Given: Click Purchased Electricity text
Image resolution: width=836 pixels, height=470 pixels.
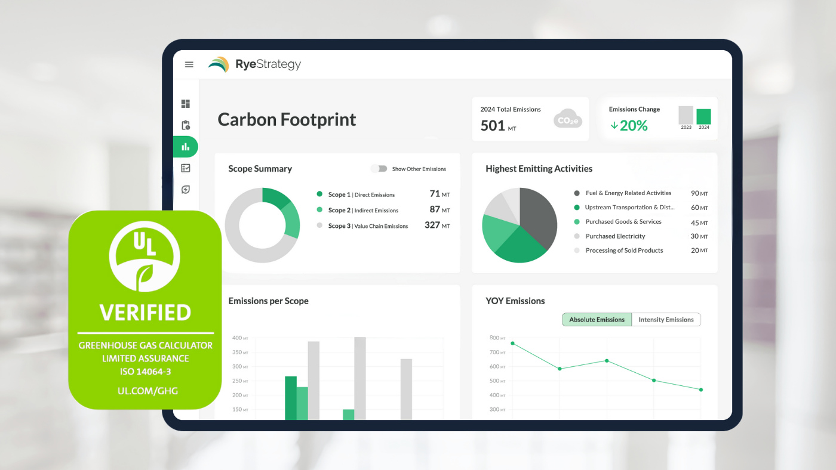Looking at the screenshot, I should click(x=616, y=236).
